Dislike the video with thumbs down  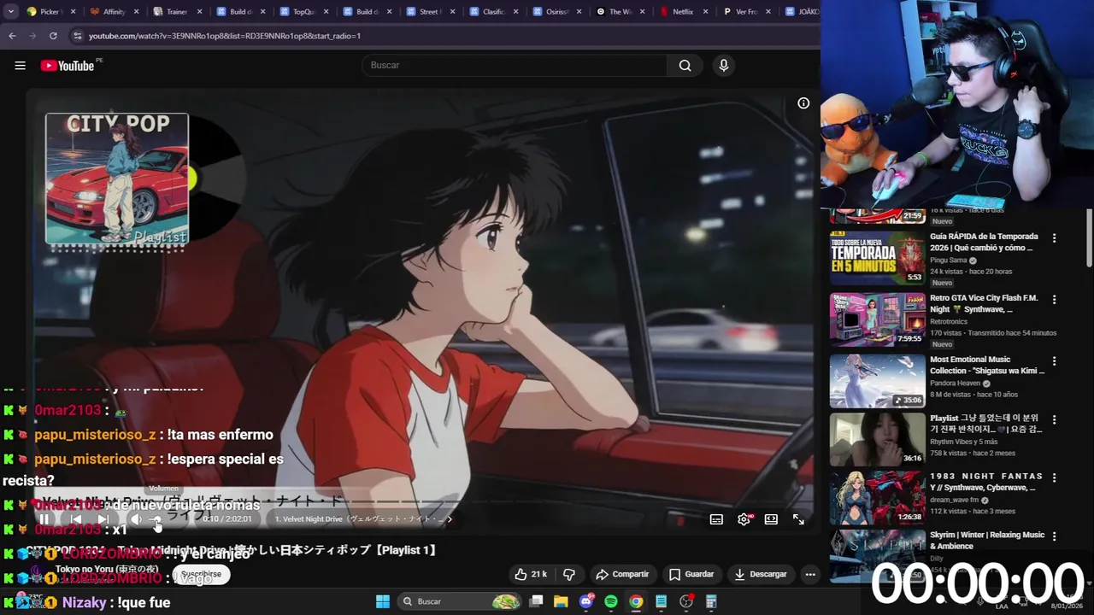[x=569, y=574]
